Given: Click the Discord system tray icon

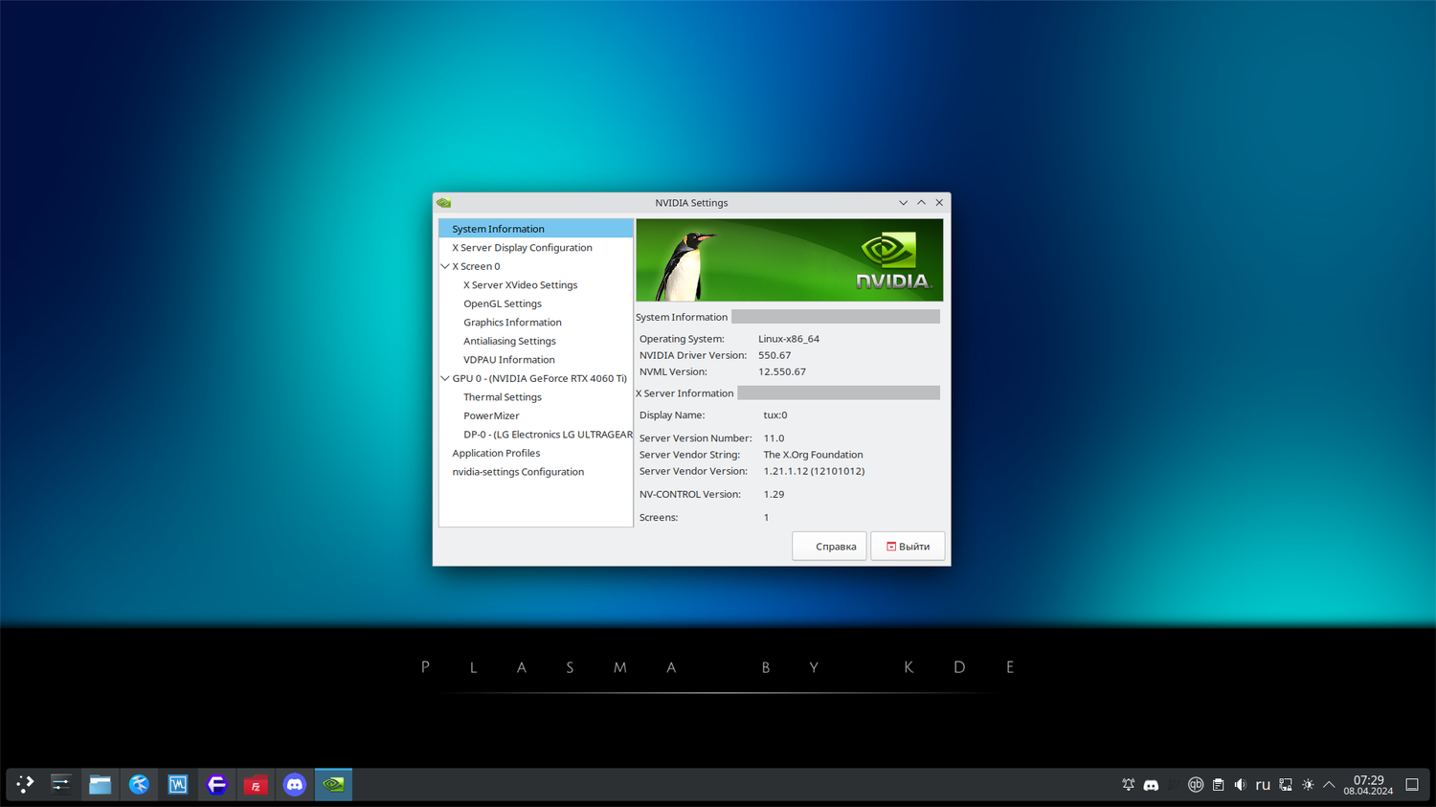Looking at the screenshot, I should pyautogui.click(x=1151, y=785).
